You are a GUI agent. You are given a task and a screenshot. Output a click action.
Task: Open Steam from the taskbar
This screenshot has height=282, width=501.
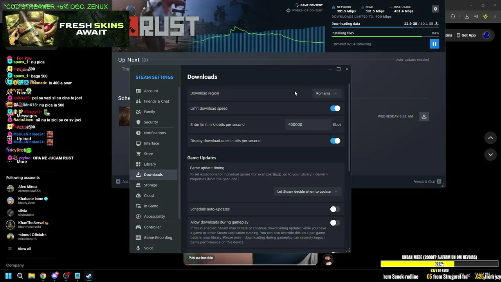[89, 276]
